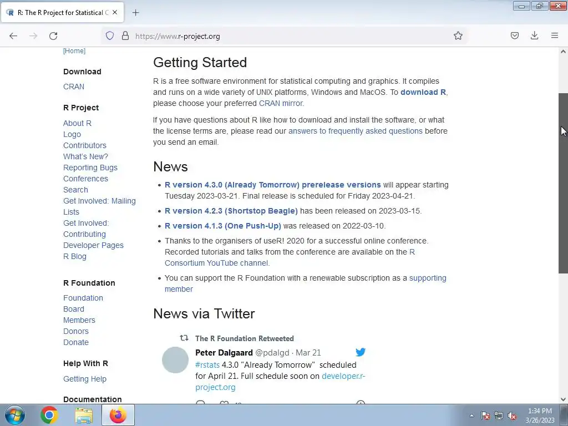Open the Downloads arrow icon

point(534,35)
